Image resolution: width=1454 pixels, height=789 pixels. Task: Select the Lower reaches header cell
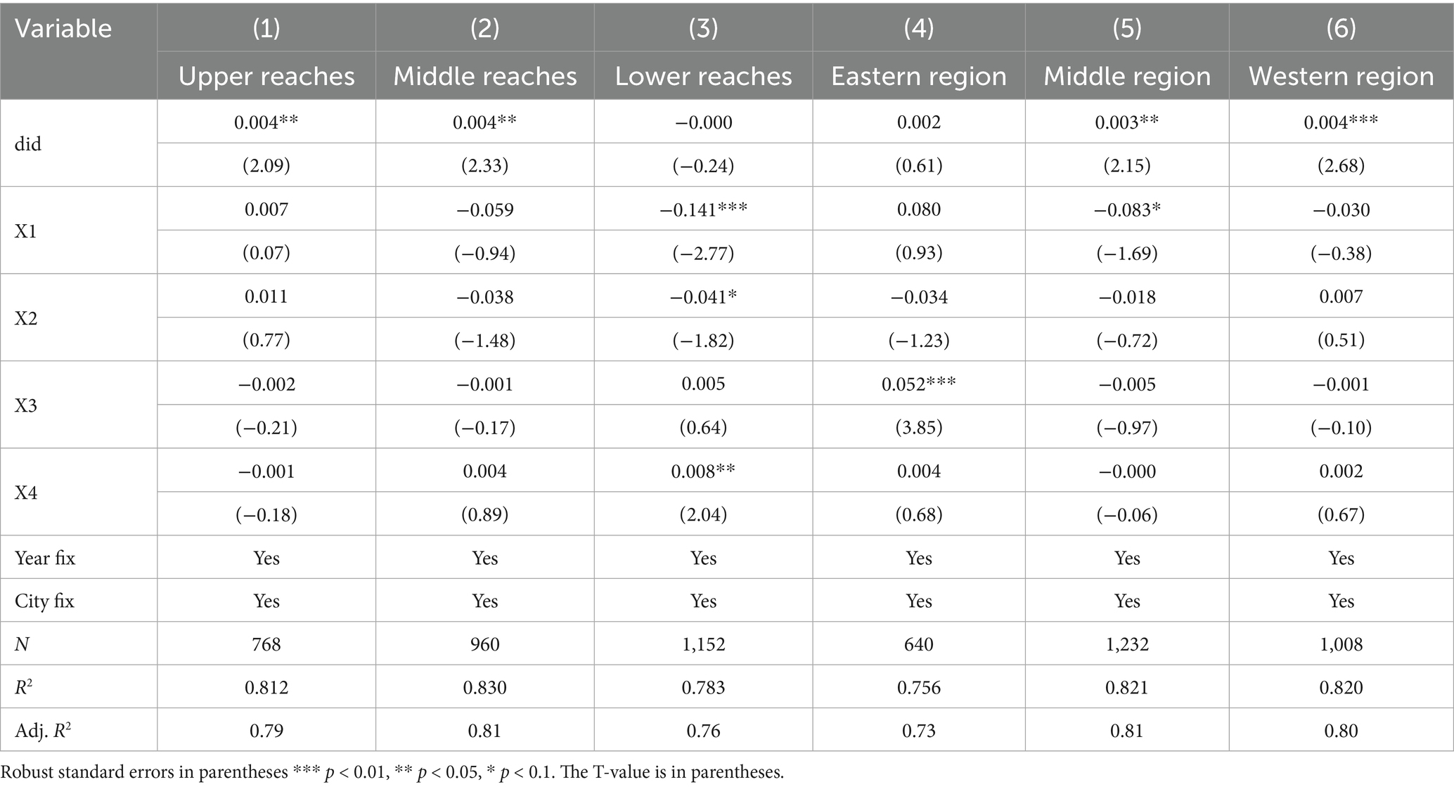pyautogui.click(x=703, y=76)
